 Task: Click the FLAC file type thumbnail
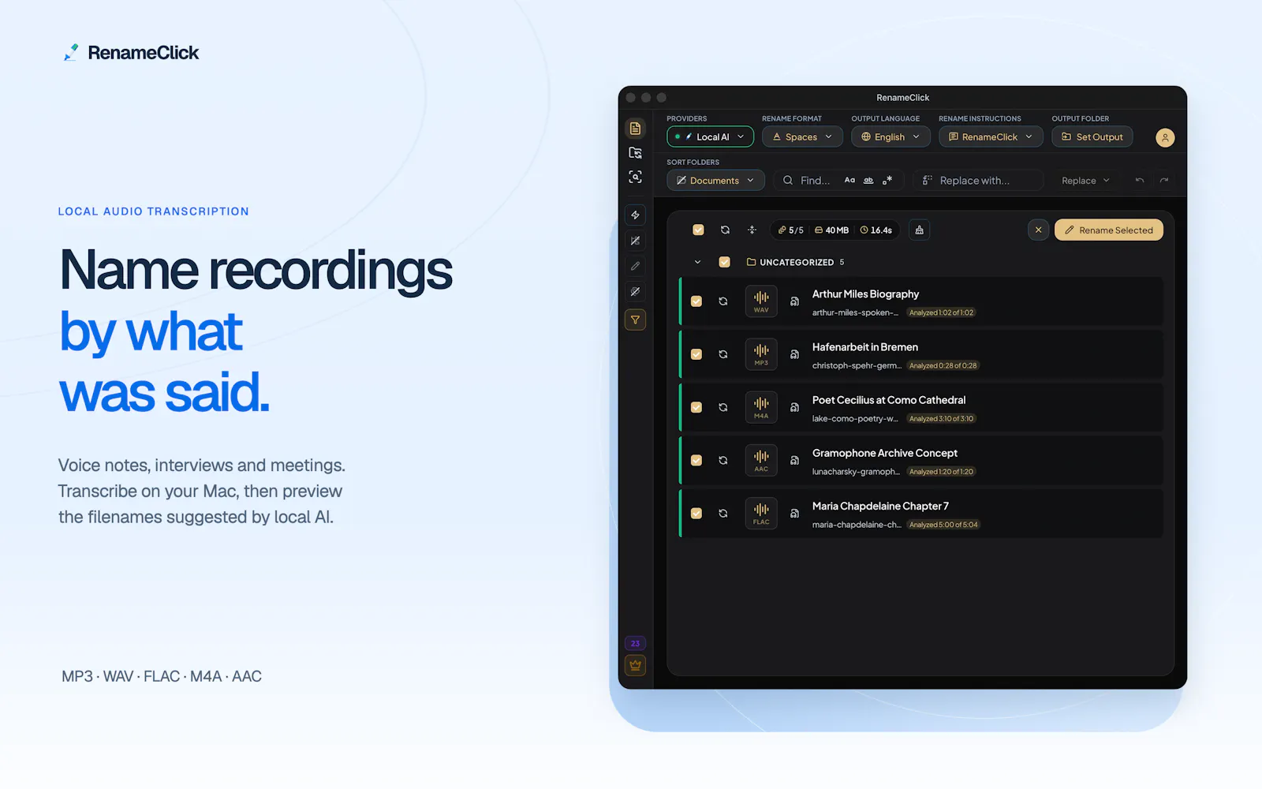pyautogui.click(x=761, y=514)
